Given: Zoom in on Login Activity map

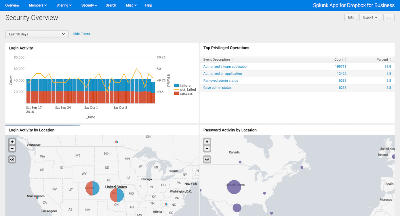Looking at the screenshot, I should tap(12, 142).
